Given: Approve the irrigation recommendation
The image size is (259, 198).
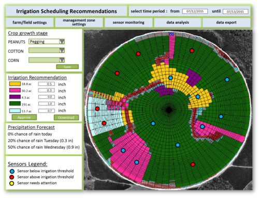Looking at the screenshot, I should click(24, 117).
